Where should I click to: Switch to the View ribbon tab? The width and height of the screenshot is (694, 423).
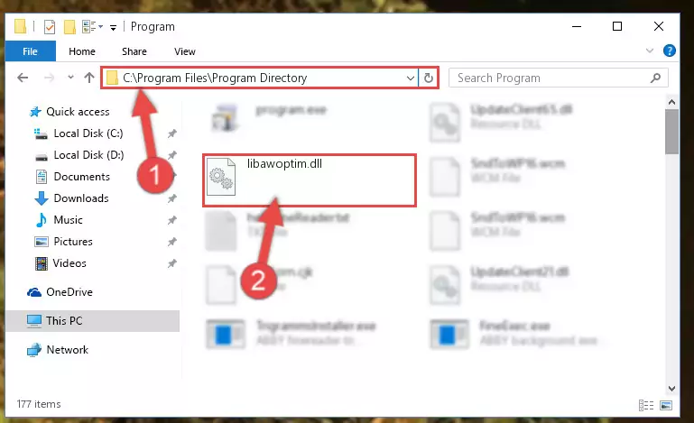pos(185,51)
